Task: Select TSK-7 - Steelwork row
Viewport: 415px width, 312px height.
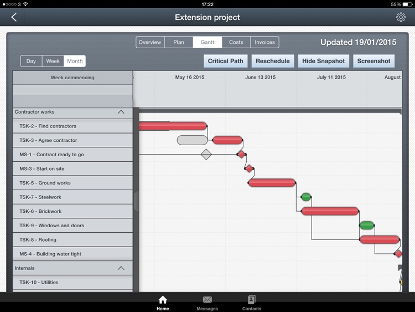Action: (72, 197)
